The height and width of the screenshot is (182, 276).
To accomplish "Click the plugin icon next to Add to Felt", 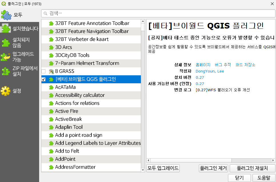I will pyautogui.click(x=51, y=151).
